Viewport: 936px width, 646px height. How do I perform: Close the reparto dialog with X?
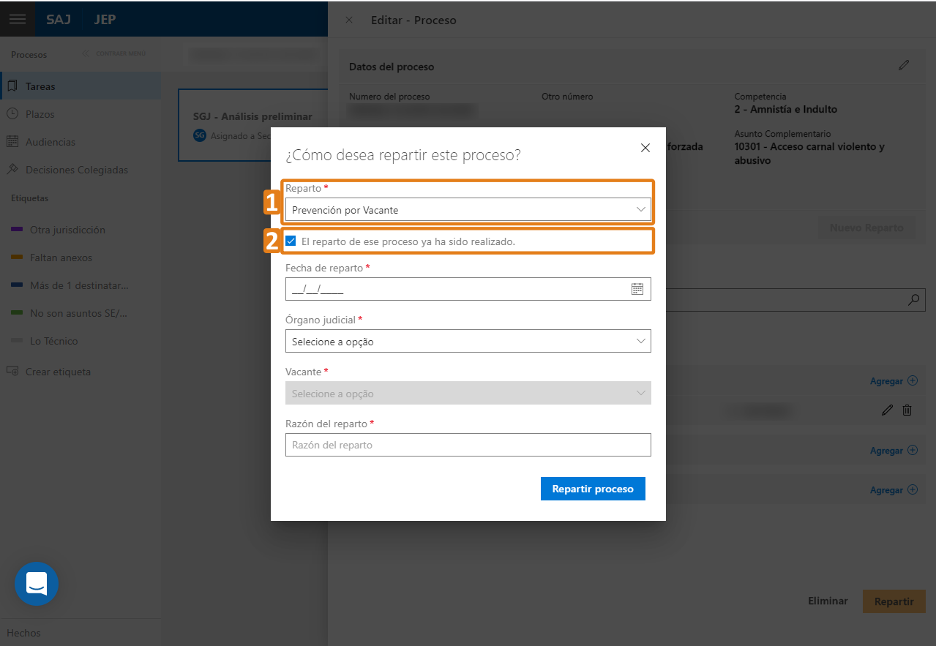(x=645, y=148)
